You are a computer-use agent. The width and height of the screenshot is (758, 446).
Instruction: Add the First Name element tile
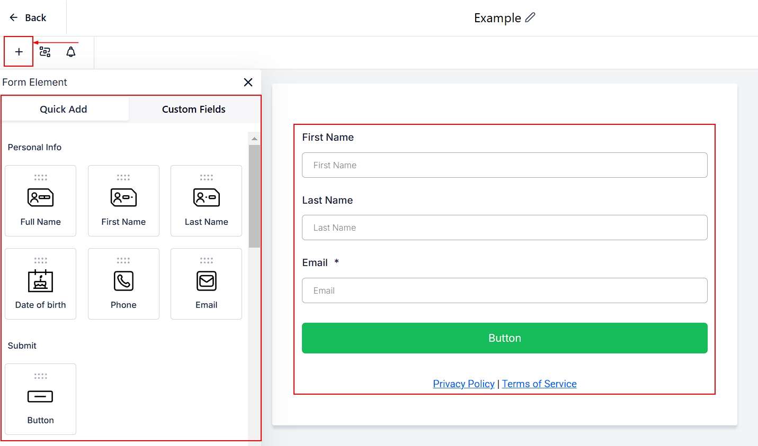123,201
